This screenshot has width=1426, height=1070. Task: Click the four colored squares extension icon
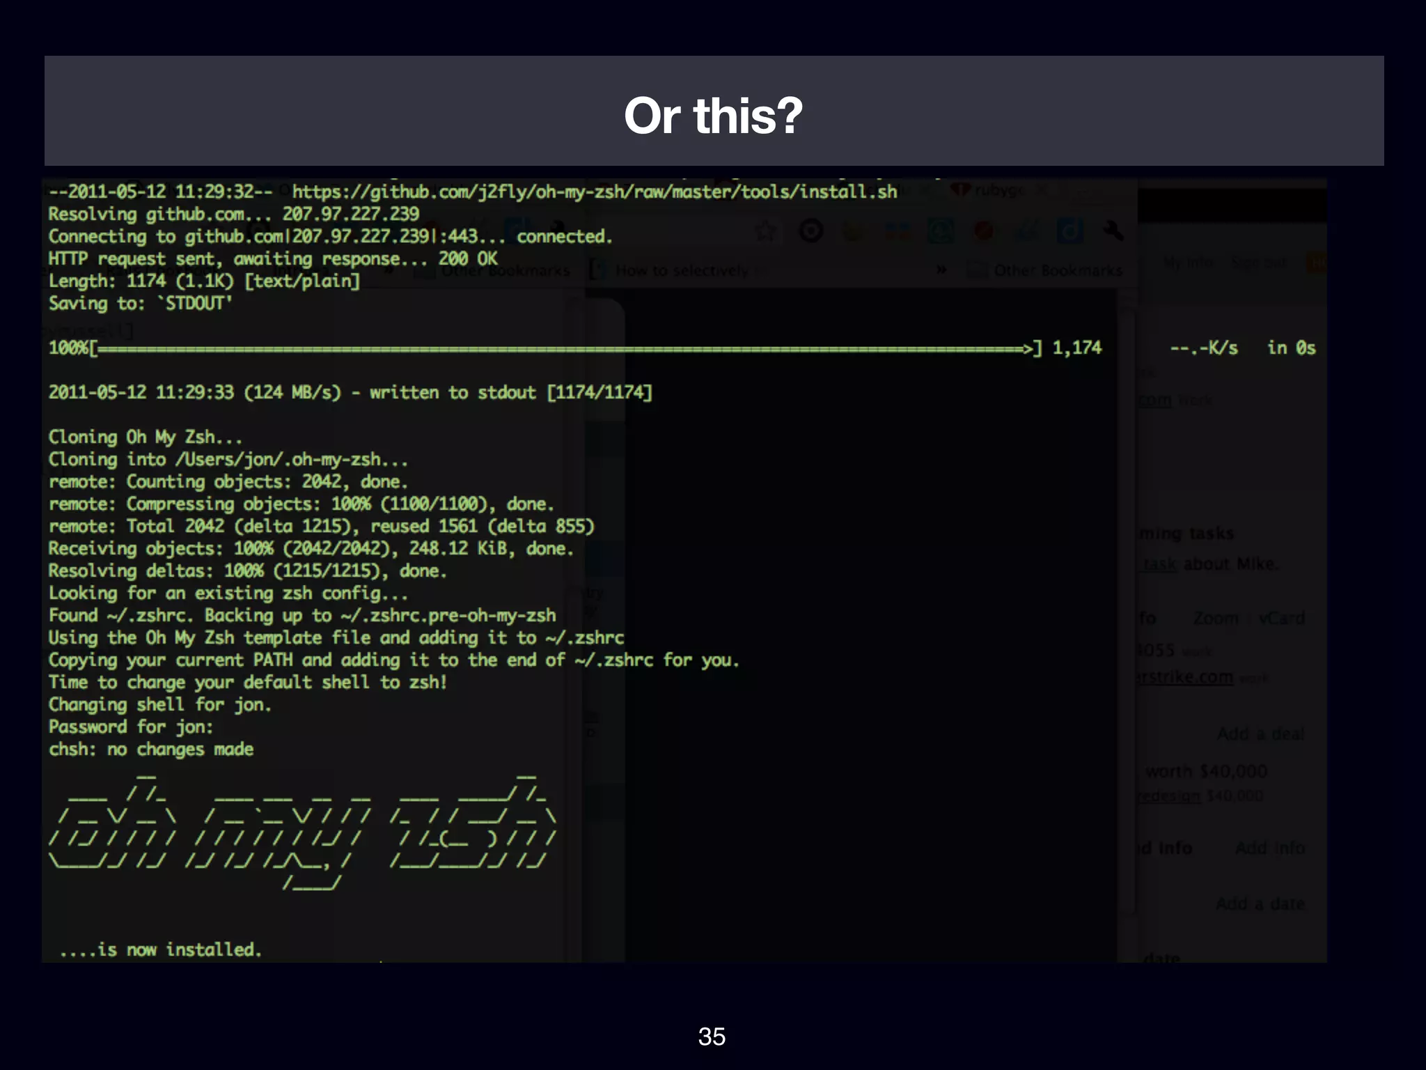pos(898,231)
